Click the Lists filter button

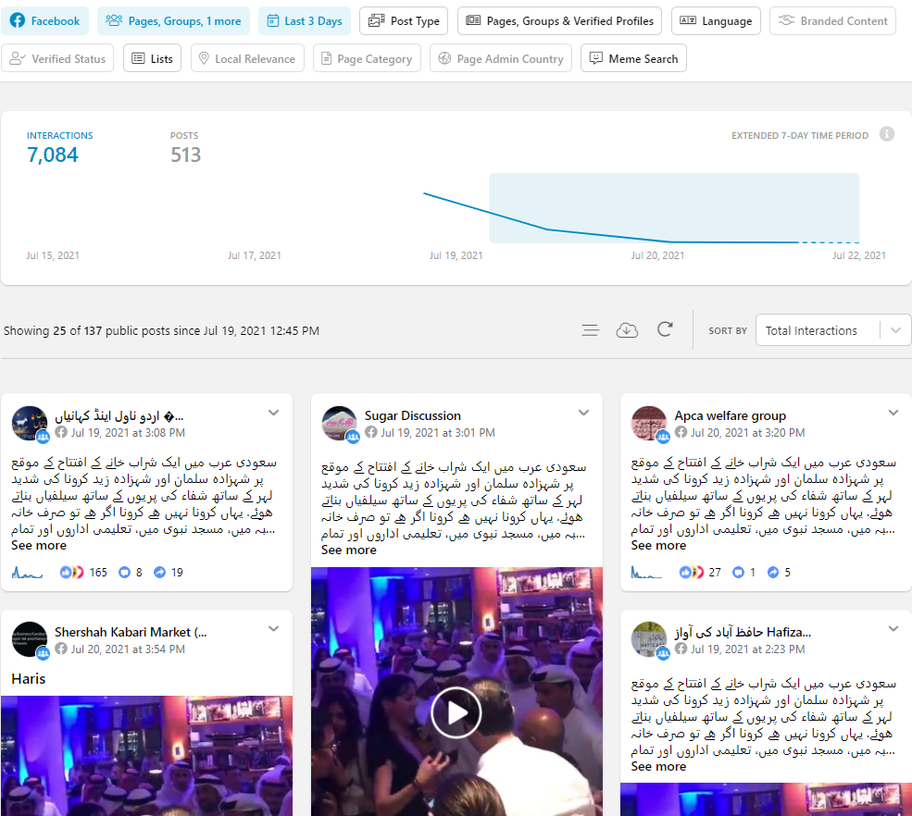click(152, 58)
